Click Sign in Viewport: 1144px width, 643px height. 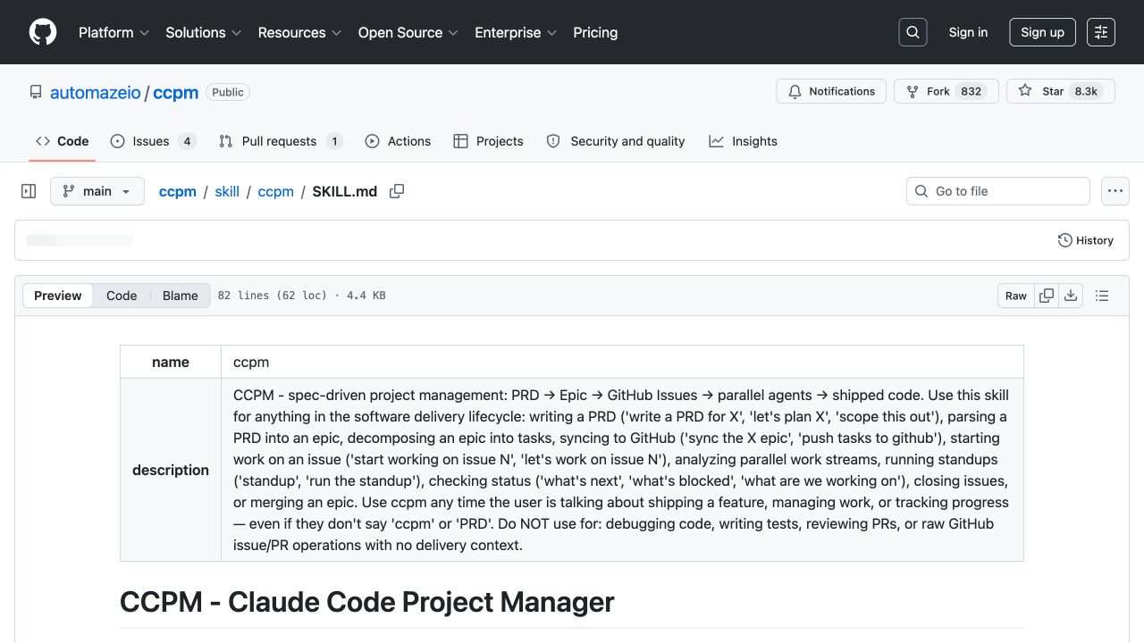coord(968,32)
